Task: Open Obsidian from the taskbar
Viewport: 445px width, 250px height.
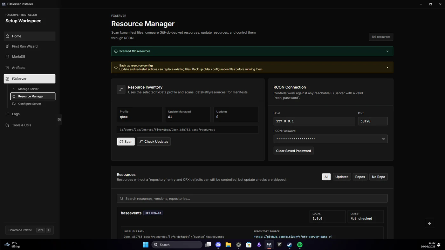Action: click(x=259, y=245)
